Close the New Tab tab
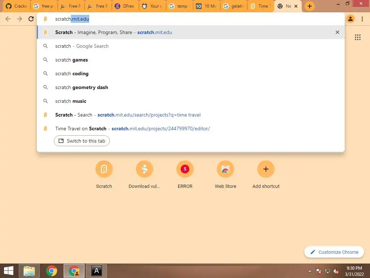Screen dimensions: 370x278 [x=296, y=6]
